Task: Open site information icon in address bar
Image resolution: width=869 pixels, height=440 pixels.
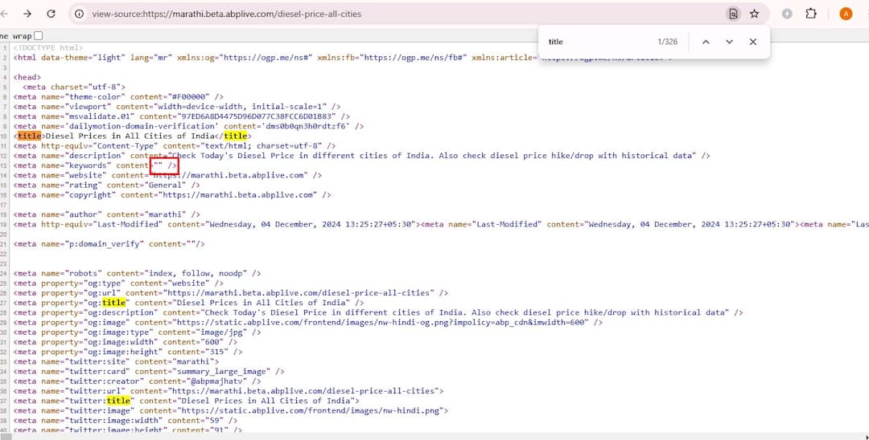Action: tap(79, 14)
